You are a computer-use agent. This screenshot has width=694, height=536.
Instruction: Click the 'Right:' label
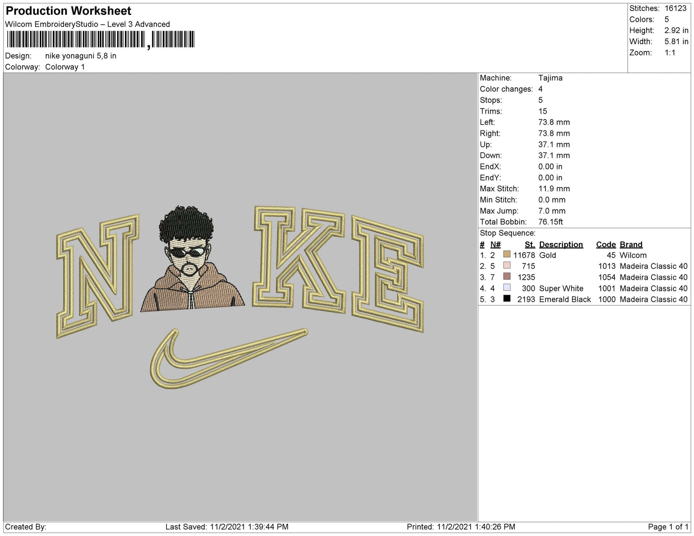(x=490, y=133)
